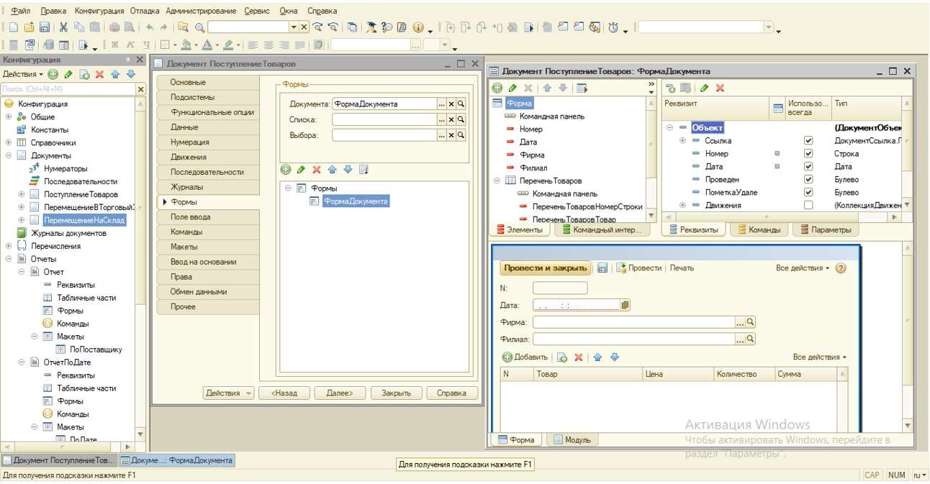Move object up in Конфигурация panel toolbar

pyautogui.click(x=115, y=74)
